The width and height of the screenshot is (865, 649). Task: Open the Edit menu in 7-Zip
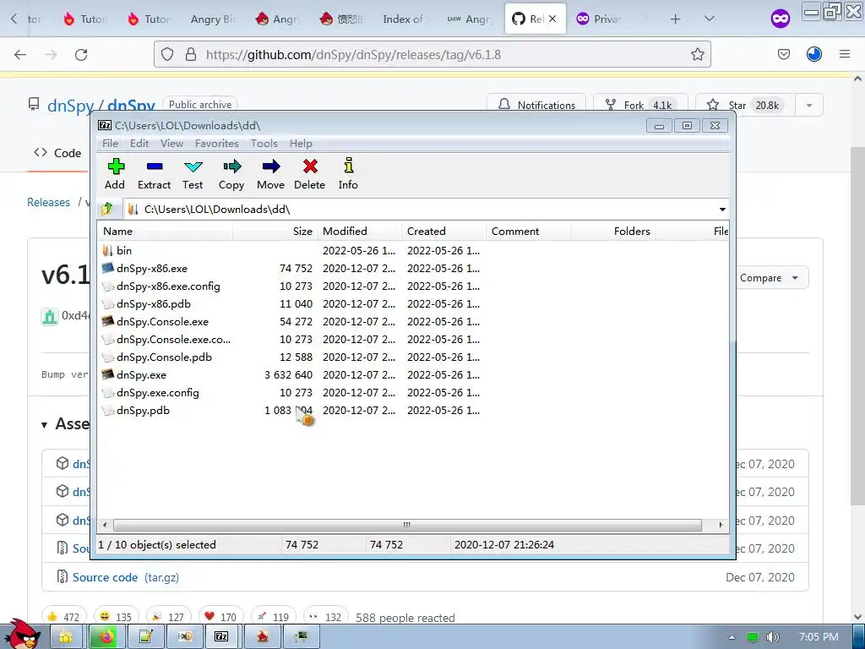139,144
